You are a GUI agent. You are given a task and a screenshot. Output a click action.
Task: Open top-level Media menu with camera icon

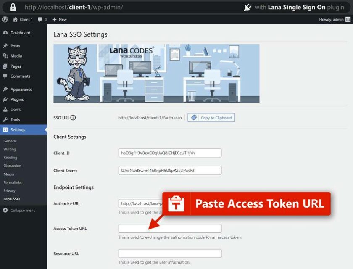[24, 56]
